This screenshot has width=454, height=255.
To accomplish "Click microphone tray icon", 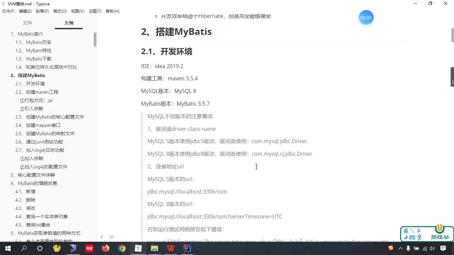I will coord(408,248).
